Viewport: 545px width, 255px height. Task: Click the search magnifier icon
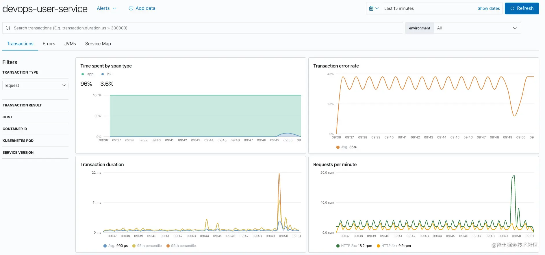coord(8,28)
